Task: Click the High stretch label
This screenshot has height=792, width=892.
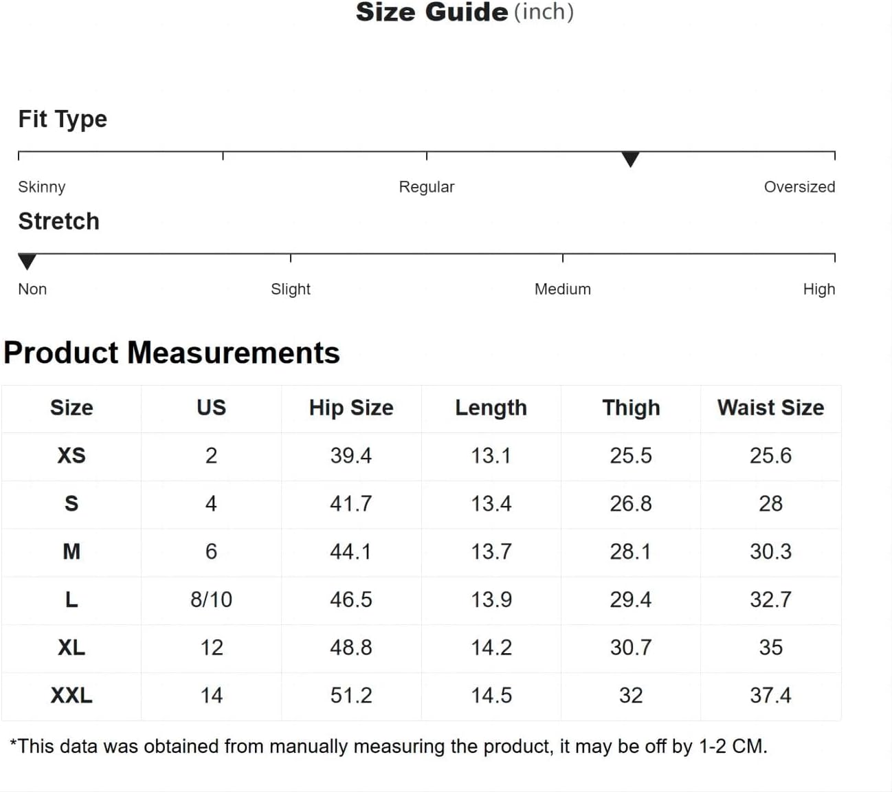Action: [818, 289]
